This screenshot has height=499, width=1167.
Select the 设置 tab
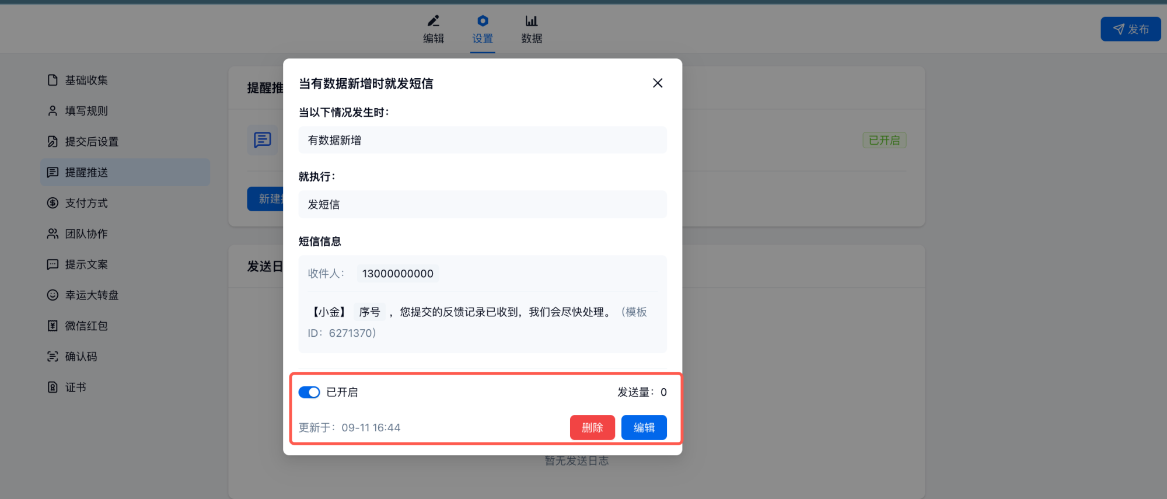[483, 29]
